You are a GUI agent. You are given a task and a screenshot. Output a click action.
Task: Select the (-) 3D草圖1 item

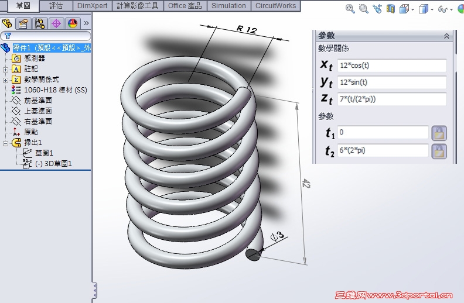point(53,164)
